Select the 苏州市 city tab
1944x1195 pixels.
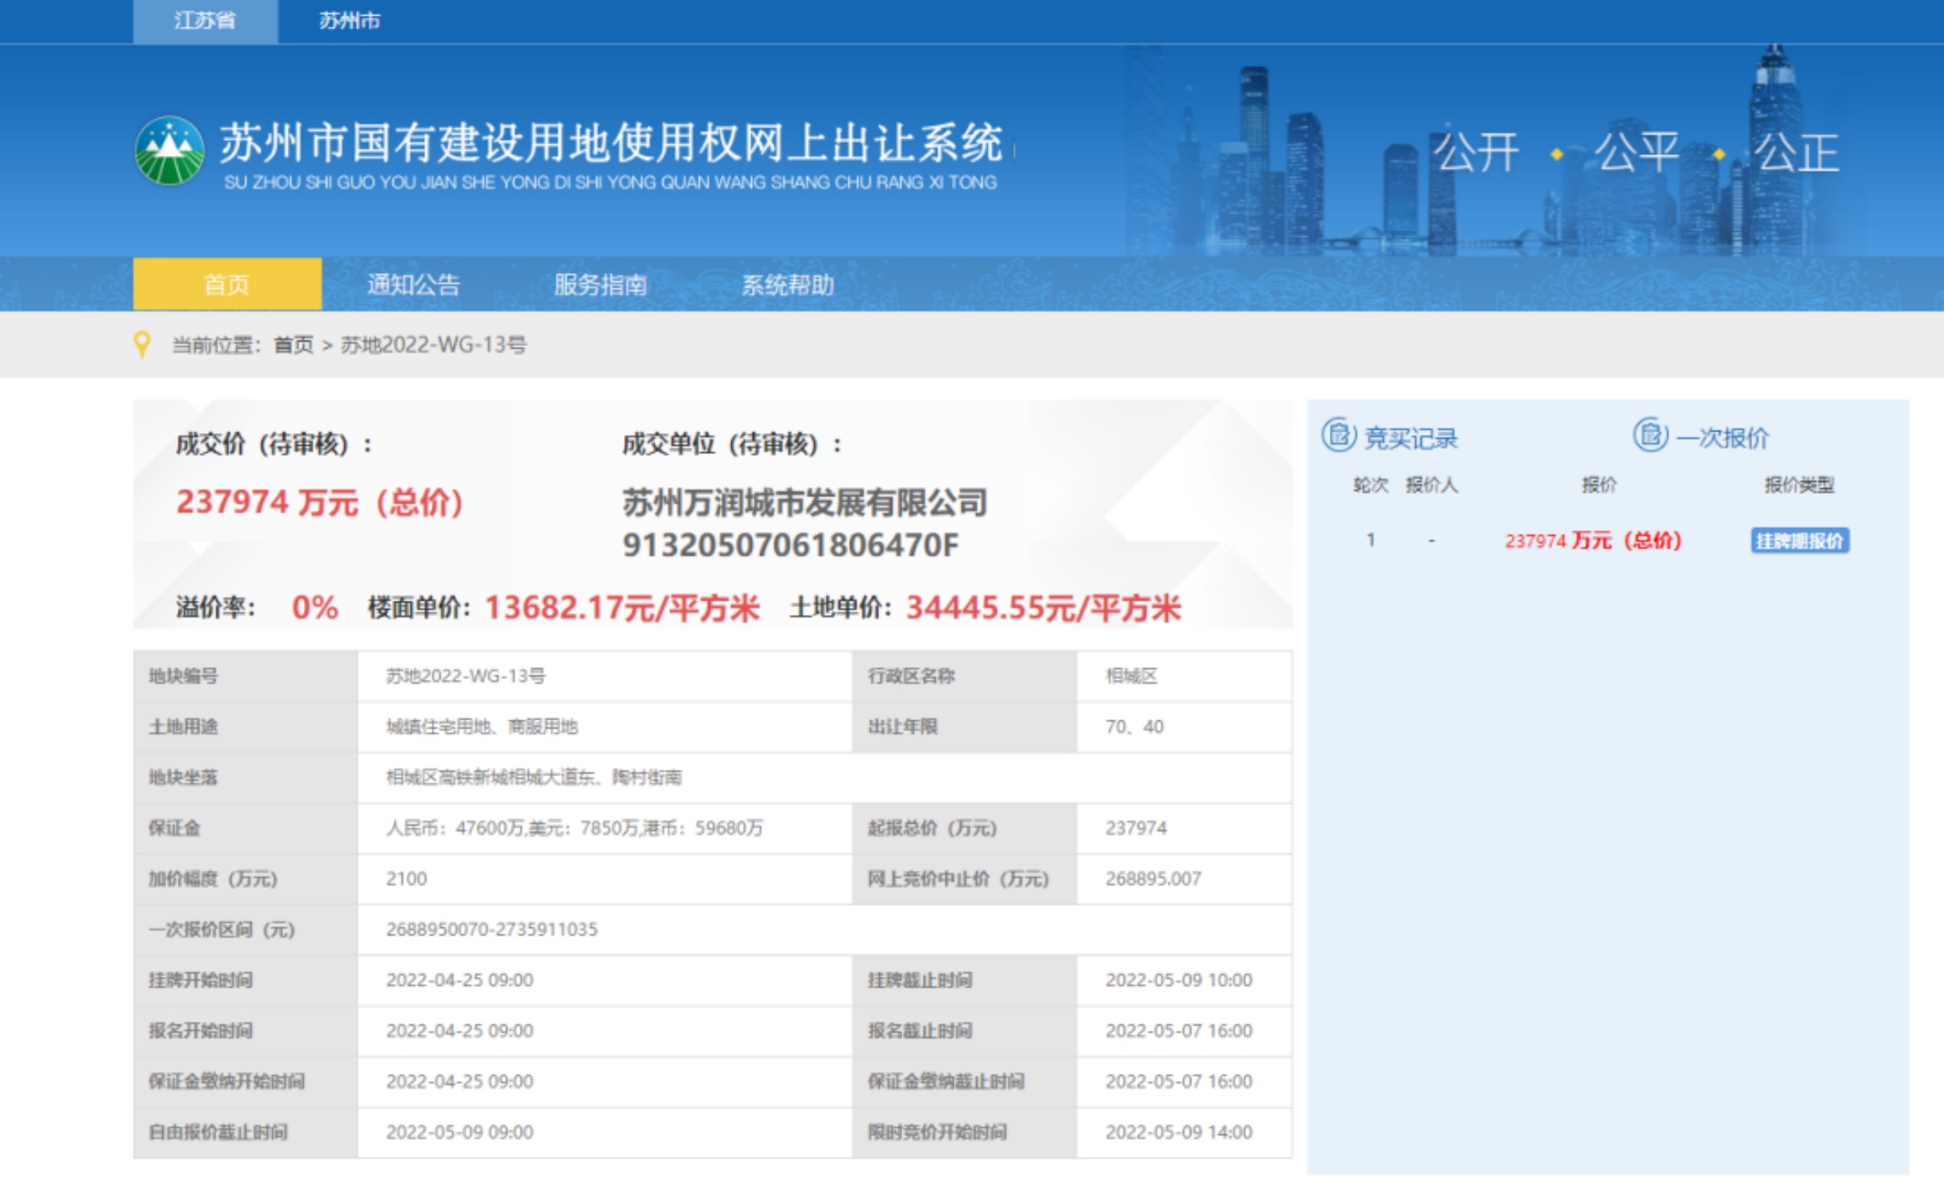point(349,21)
